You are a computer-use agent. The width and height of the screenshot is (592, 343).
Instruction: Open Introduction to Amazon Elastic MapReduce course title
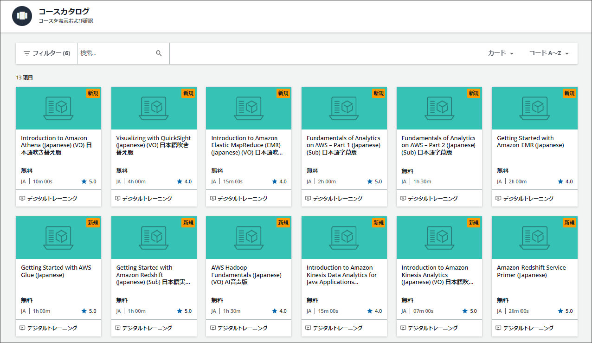click(x=247, y=145)
